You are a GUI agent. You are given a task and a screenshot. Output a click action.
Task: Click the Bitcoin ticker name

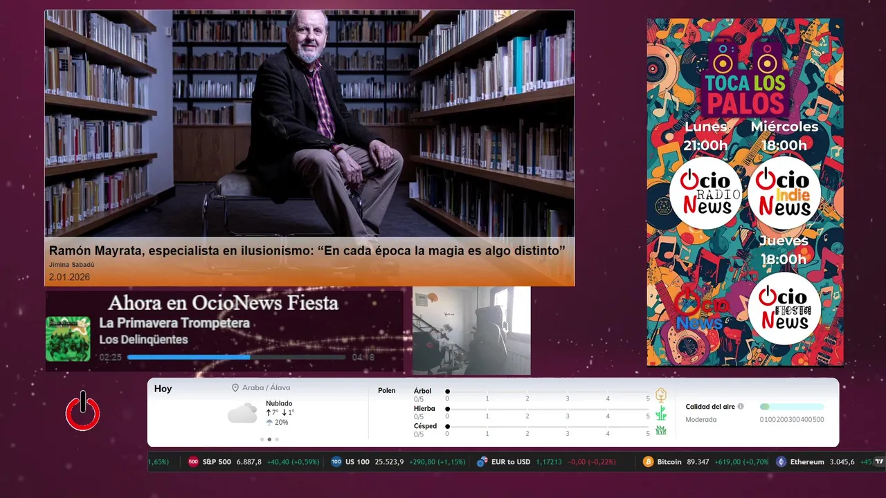[x=669, y=461]
